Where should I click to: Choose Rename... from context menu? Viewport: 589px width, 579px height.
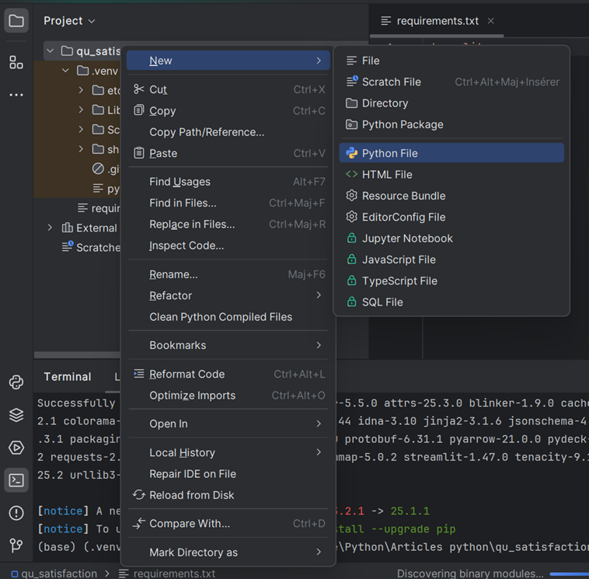point(228,274)
